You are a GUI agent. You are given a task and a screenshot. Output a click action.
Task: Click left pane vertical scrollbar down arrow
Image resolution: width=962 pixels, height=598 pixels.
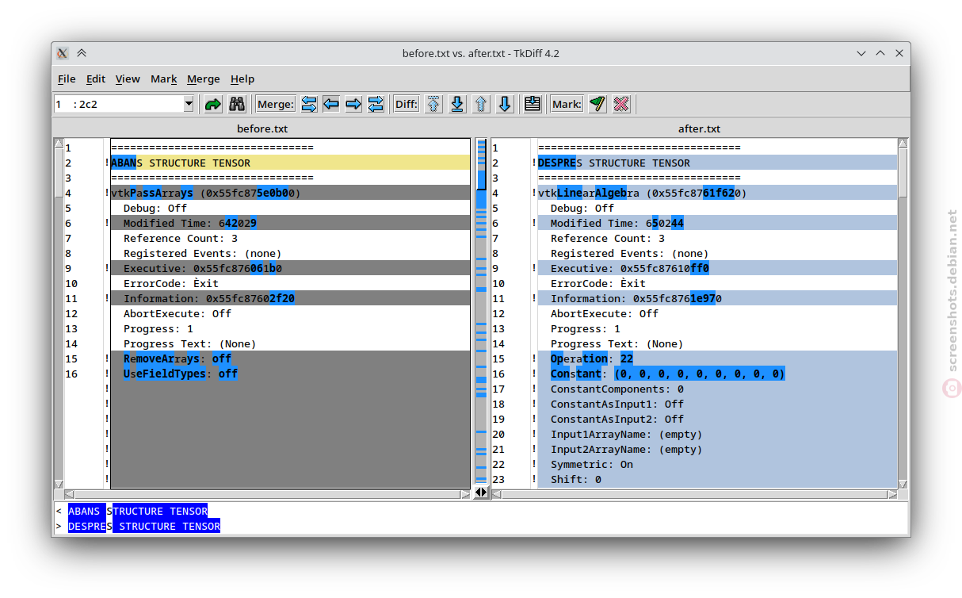tap(58, 483)
